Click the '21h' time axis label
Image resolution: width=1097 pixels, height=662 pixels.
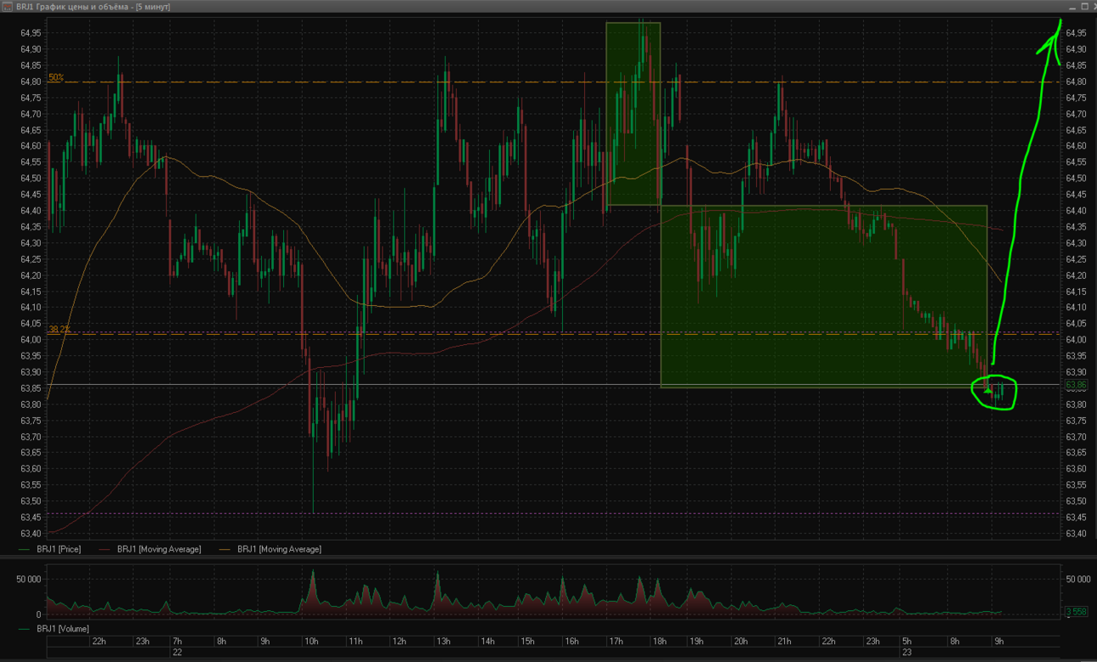point(783,642)
